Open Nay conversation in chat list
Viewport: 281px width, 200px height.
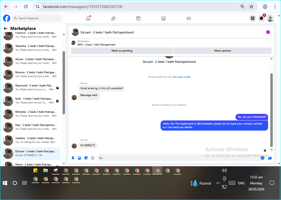31,127
